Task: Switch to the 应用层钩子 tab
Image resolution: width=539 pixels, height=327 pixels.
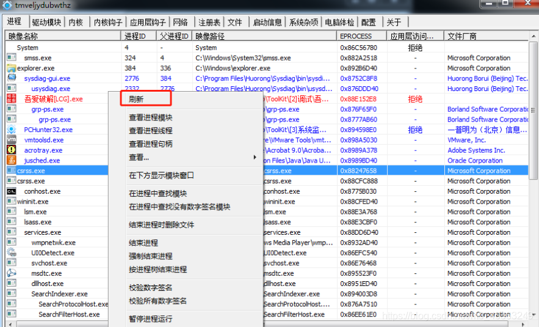Action: (148, 23)
